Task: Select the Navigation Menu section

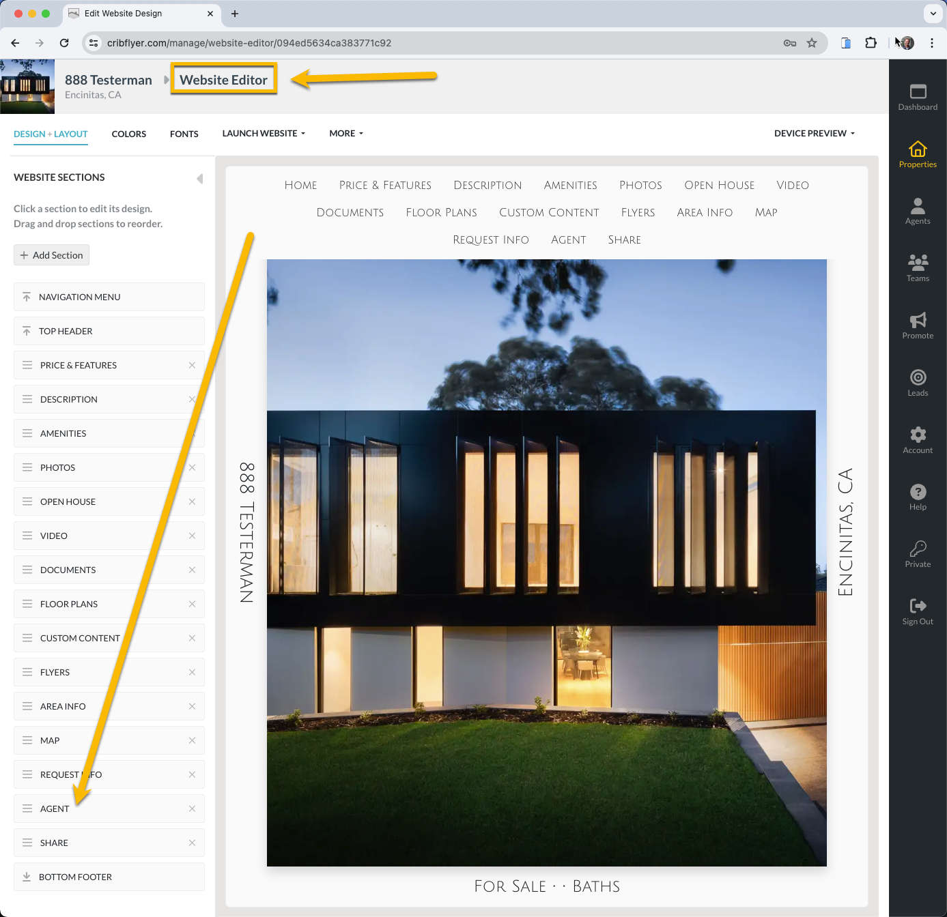Action: [109, 297]
